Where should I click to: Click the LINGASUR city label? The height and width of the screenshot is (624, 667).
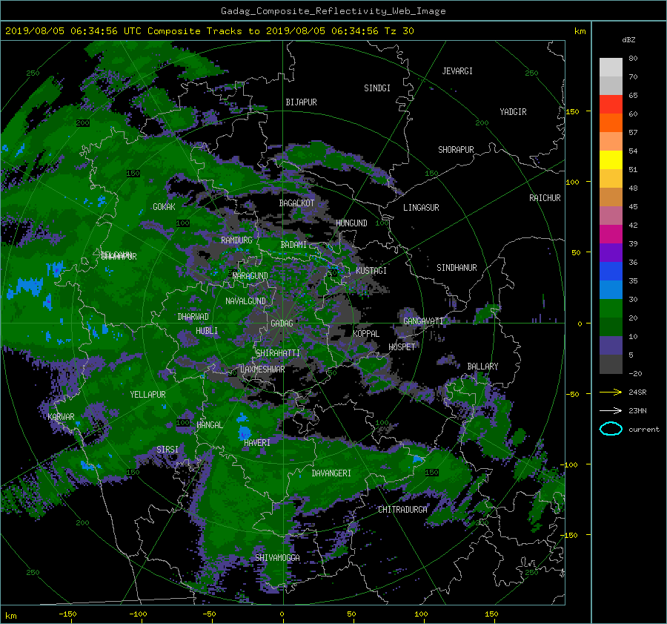(421, 208)
